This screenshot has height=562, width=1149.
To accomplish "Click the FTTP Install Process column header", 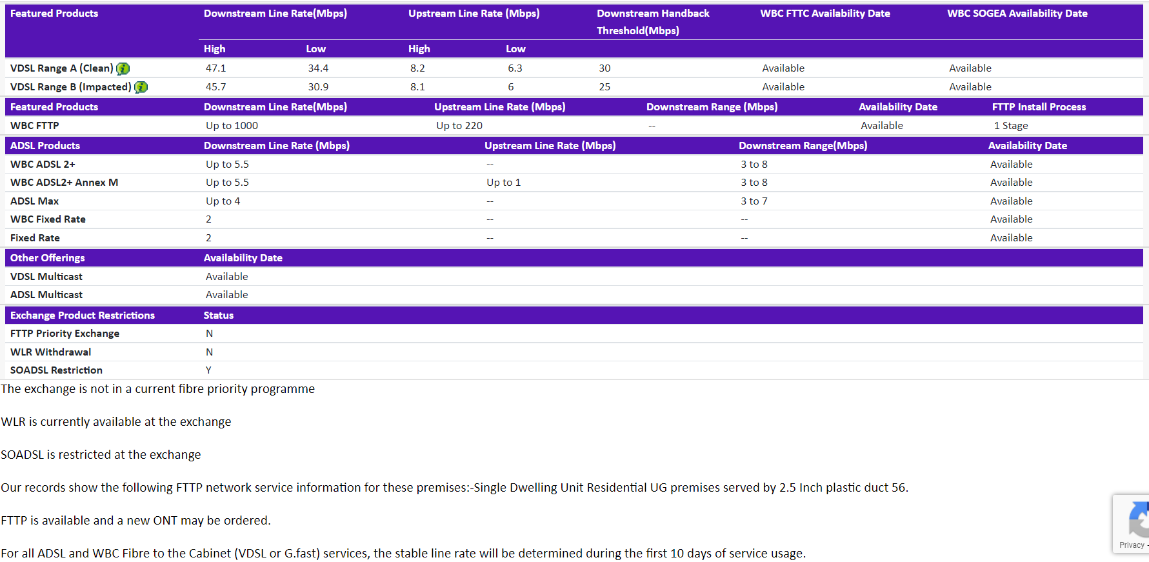I will coord(1039,107).
